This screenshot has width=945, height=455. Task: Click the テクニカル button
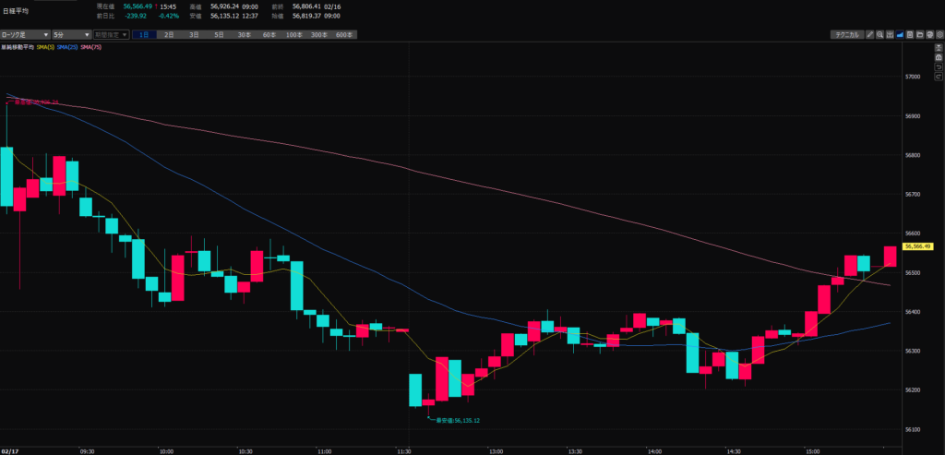(846, 34)
